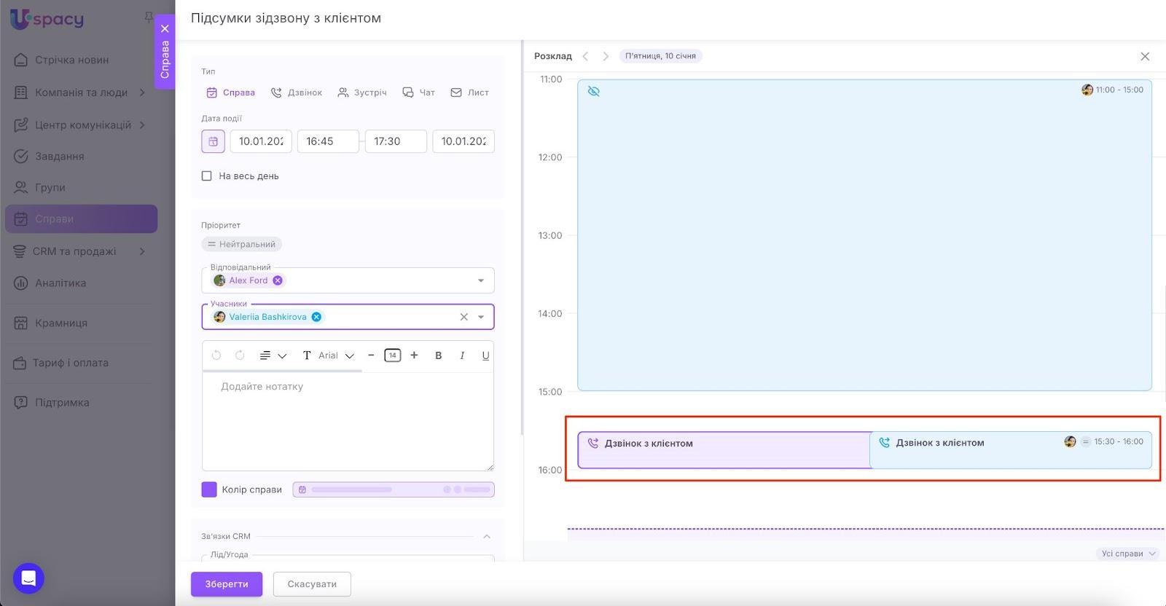Screen dimensions: 1166x606
Task: Click the Italic formatting icon
Action: click(462, 355)
